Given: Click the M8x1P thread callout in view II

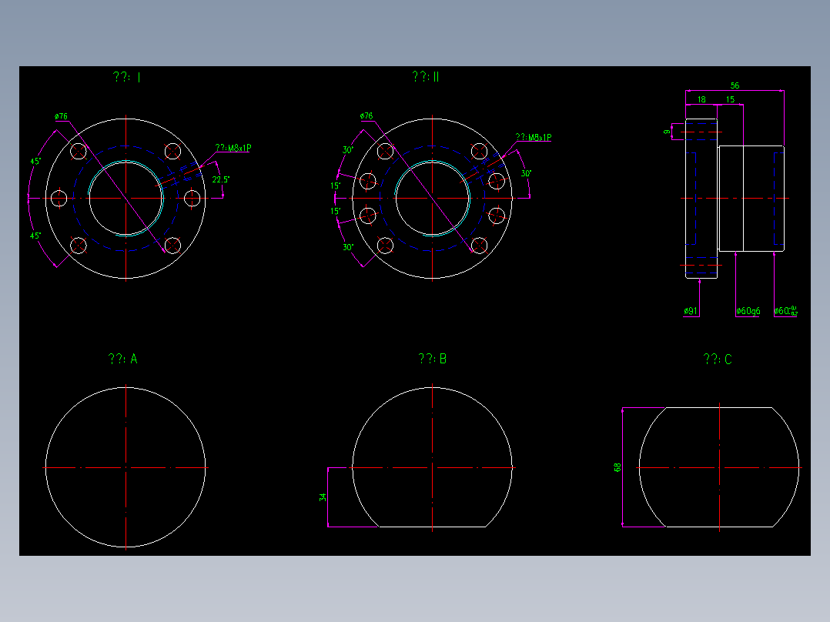Looking at the screenshot, I should (534, 138).
